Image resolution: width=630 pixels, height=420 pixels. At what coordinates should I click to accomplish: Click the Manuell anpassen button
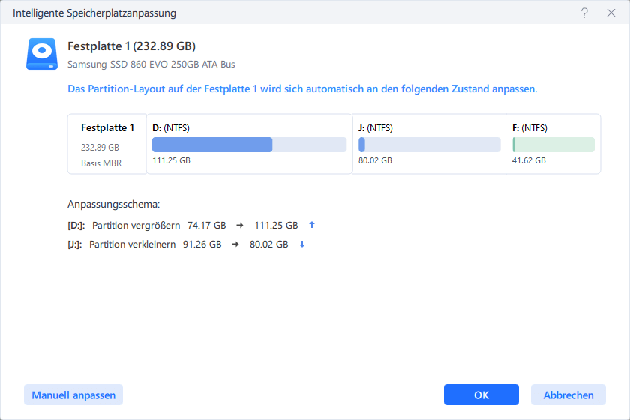[73, 394]
